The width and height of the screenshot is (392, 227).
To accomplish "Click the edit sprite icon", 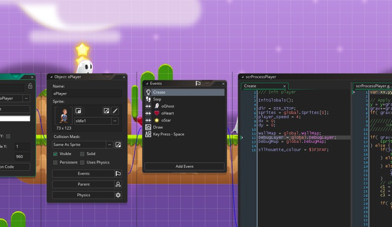I will click(106, 111).
